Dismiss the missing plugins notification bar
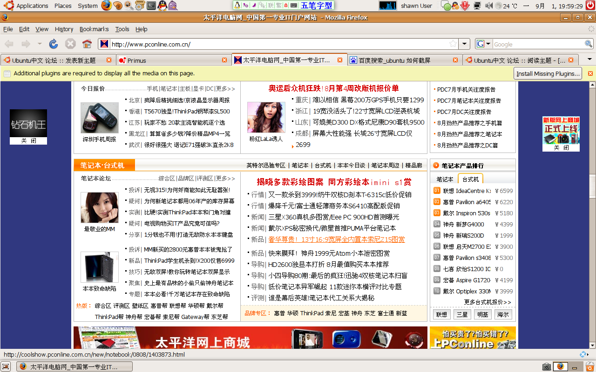The image size is (596, 372). coord(590,73)
